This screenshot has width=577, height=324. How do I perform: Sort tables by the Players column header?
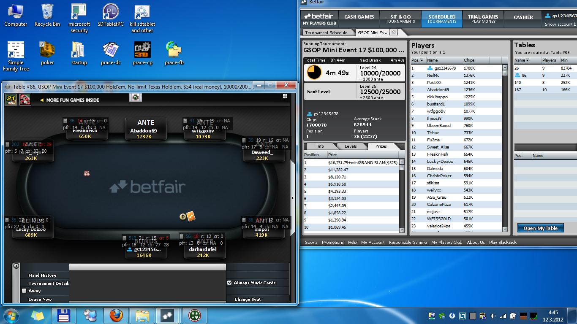550,60
